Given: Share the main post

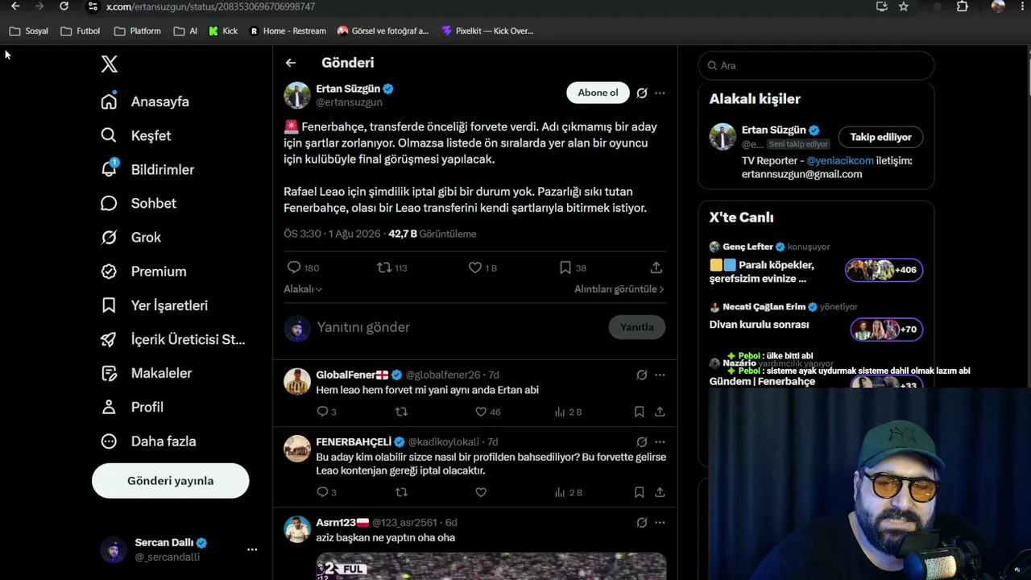Looking at the screenshot, I should 656,267.
